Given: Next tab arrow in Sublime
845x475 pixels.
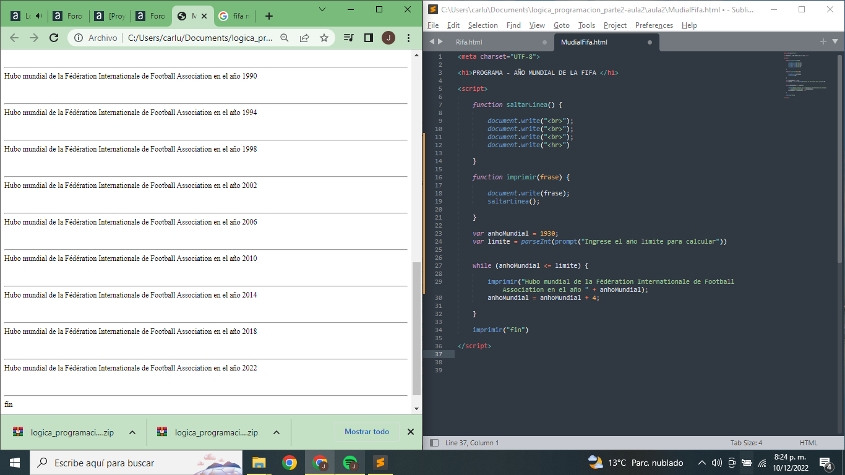Looking at the screenshot, I should point(440,41).
